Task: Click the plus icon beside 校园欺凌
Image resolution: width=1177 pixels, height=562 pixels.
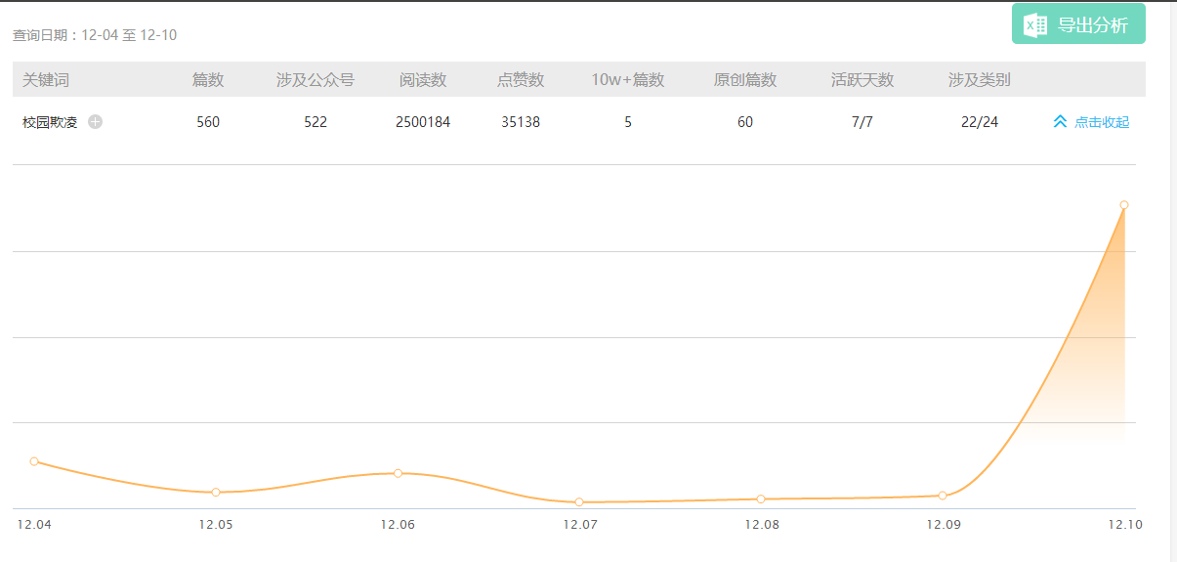Action: [95, 122]
